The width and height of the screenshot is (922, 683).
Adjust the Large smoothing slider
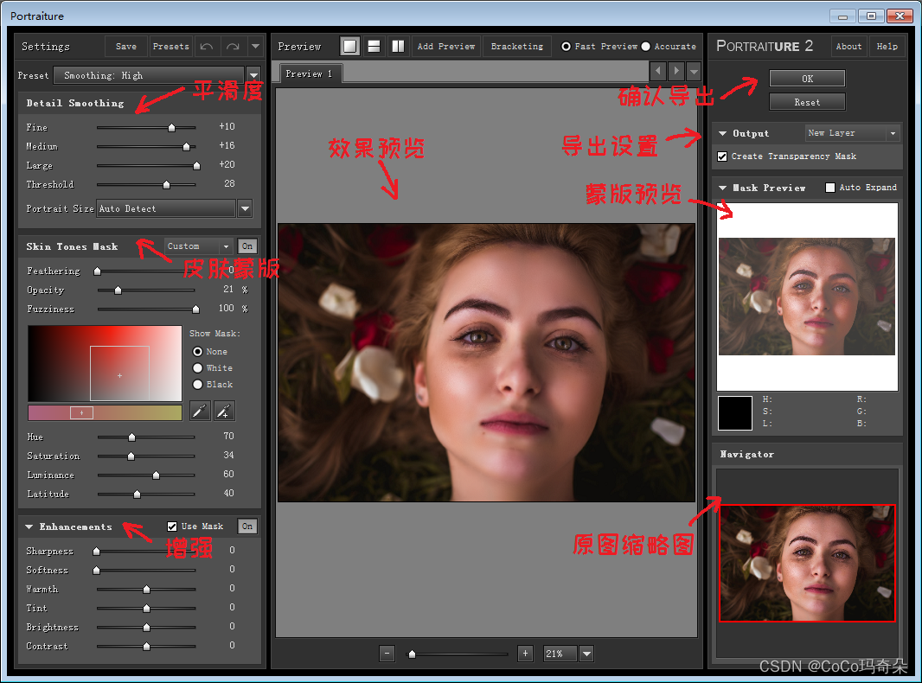coord(197,166)
